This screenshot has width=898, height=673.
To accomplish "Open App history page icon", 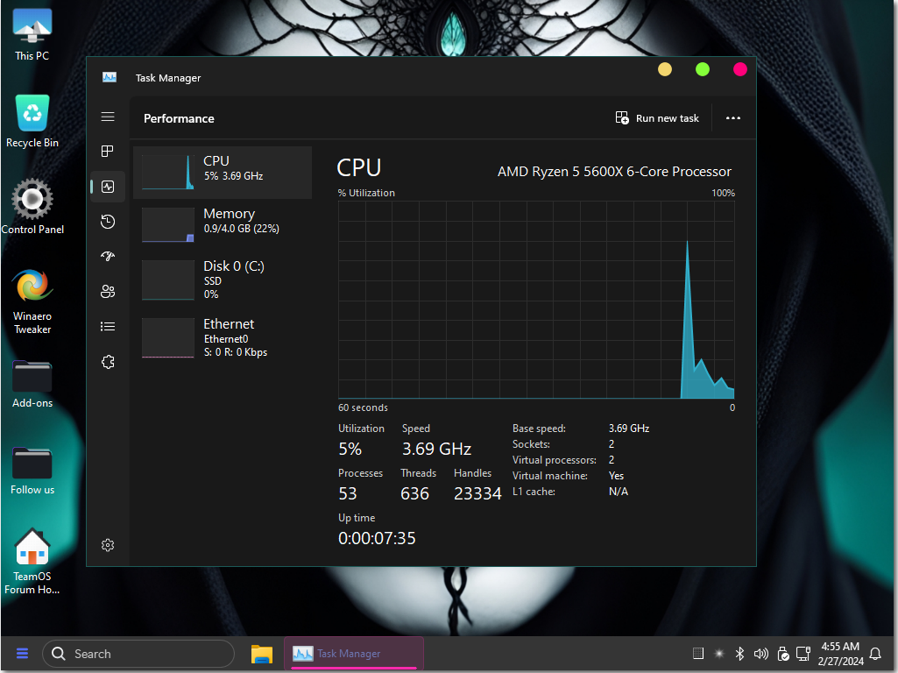I will 108,222.
